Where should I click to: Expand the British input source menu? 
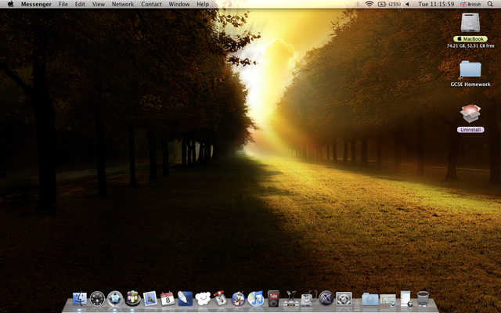(x=470, y=4)
